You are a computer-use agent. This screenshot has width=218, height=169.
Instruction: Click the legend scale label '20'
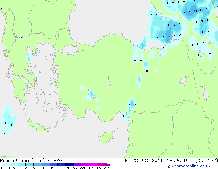tap(59, 168)
